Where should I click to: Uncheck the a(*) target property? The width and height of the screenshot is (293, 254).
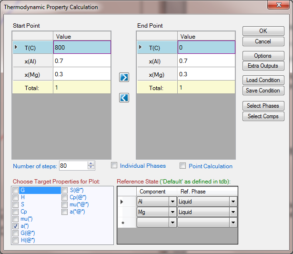point(16,225)
